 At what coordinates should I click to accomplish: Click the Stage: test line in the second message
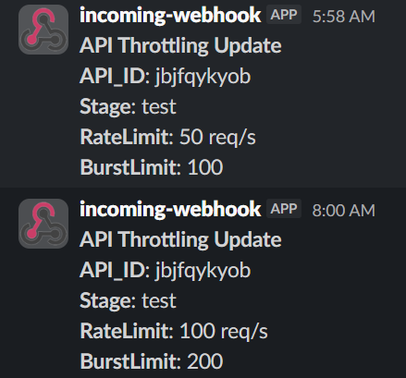pos(128,301)
